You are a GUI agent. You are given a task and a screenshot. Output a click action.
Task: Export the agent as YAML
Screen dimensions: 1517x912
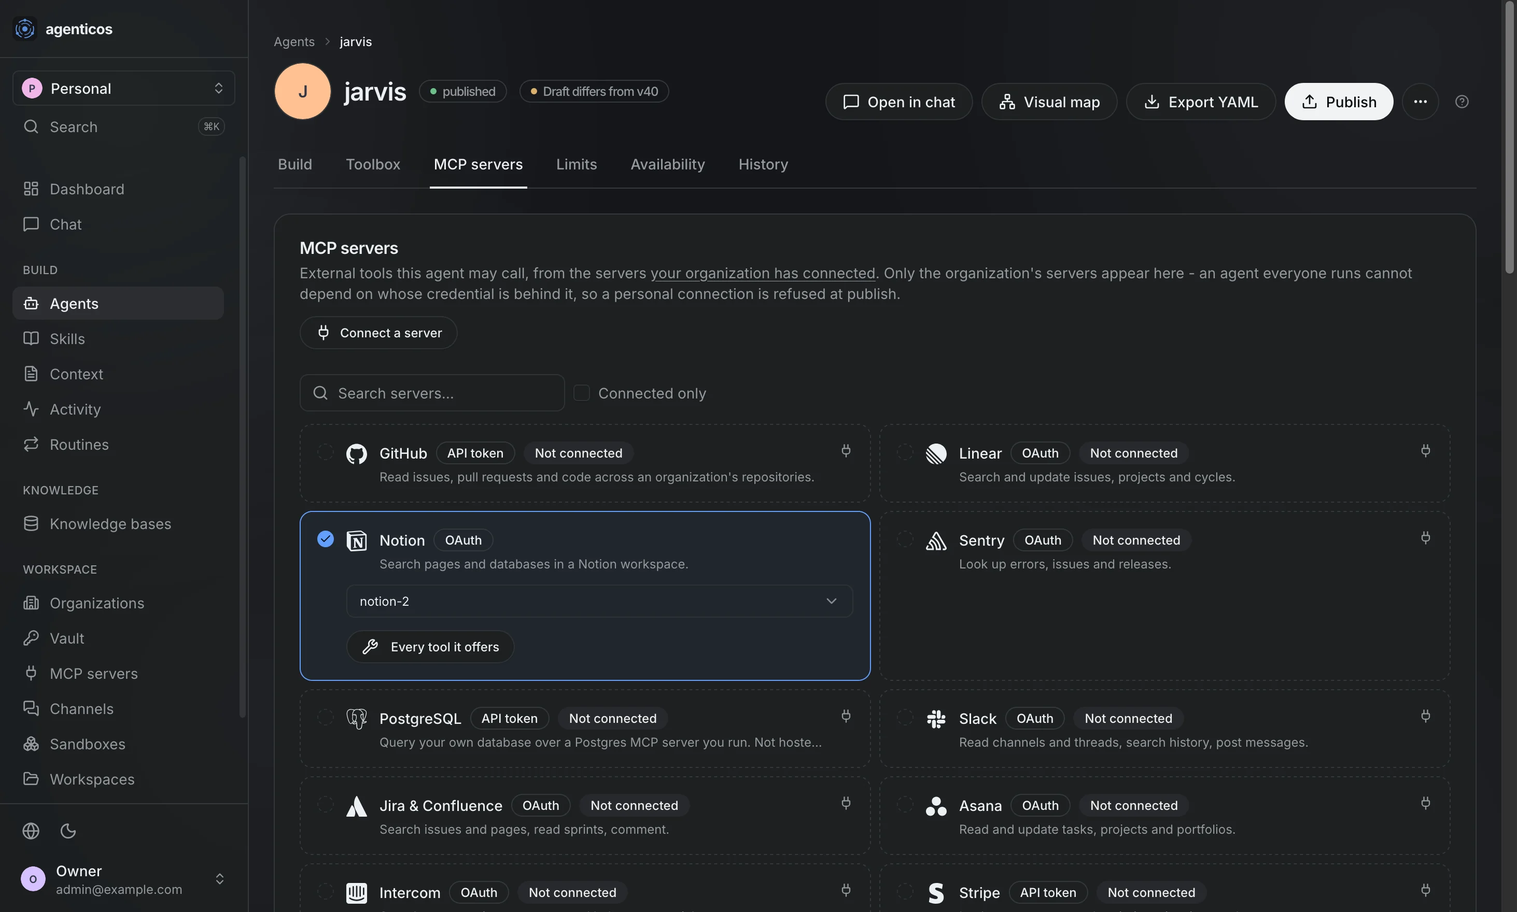(1200, 102)
